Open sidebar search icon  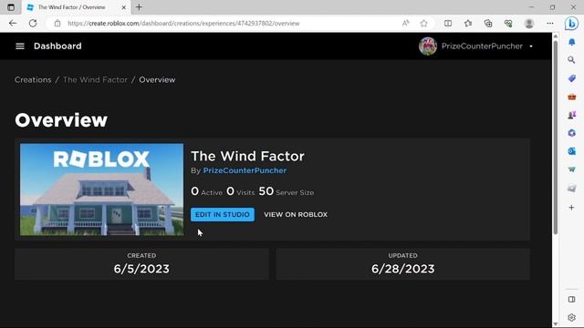(x=572, y=60)
